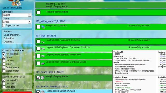Click the Logitech HID-Compliant Keyboard device icon
Screen dimensions: 166x93
click(x=43, y=42)
